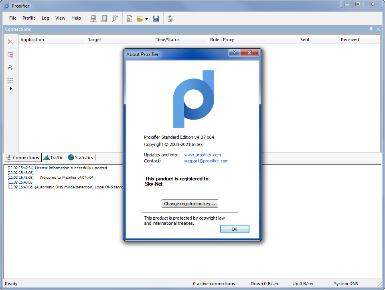Click red X close connection icon
Image resolution: width=385 pixels, height=290 pixels.
(x=10, y=42)
